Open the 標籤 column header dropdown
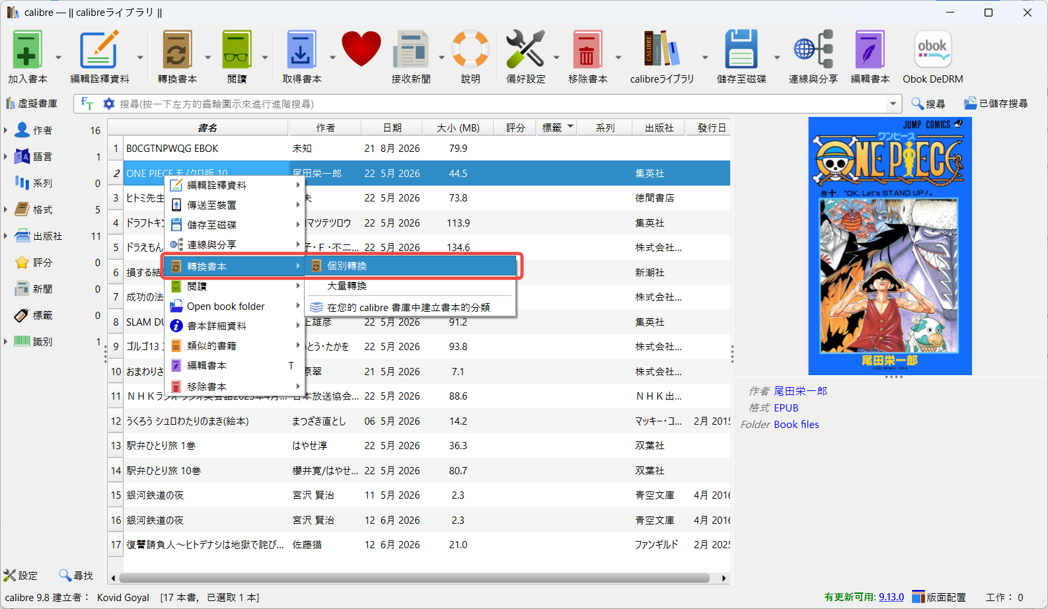This screenshot has height=609, width=1048. (x=570, y=125)
